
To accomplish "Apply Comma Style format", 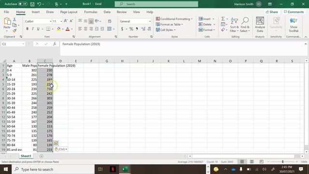I will point(137,29).
